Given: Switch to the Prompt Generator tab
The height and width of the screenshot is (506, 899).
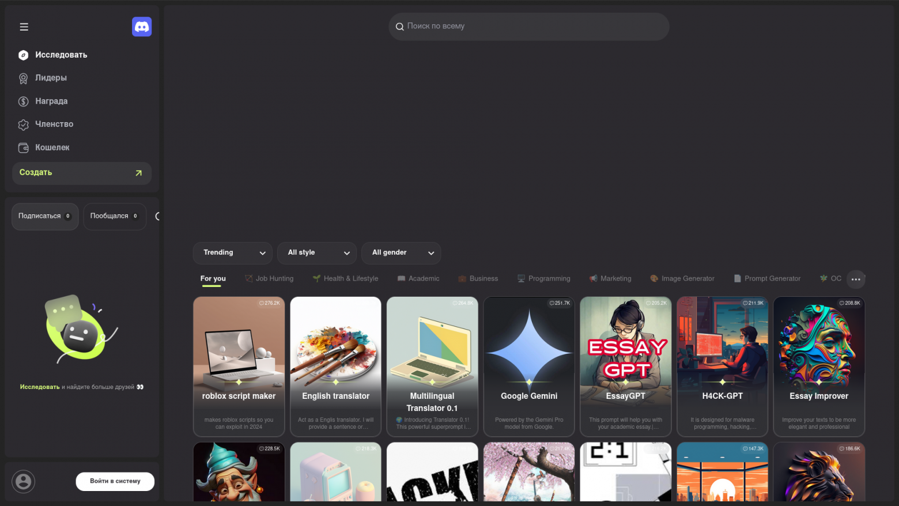Looking at the screenshot, I should (x=767, y=279).
